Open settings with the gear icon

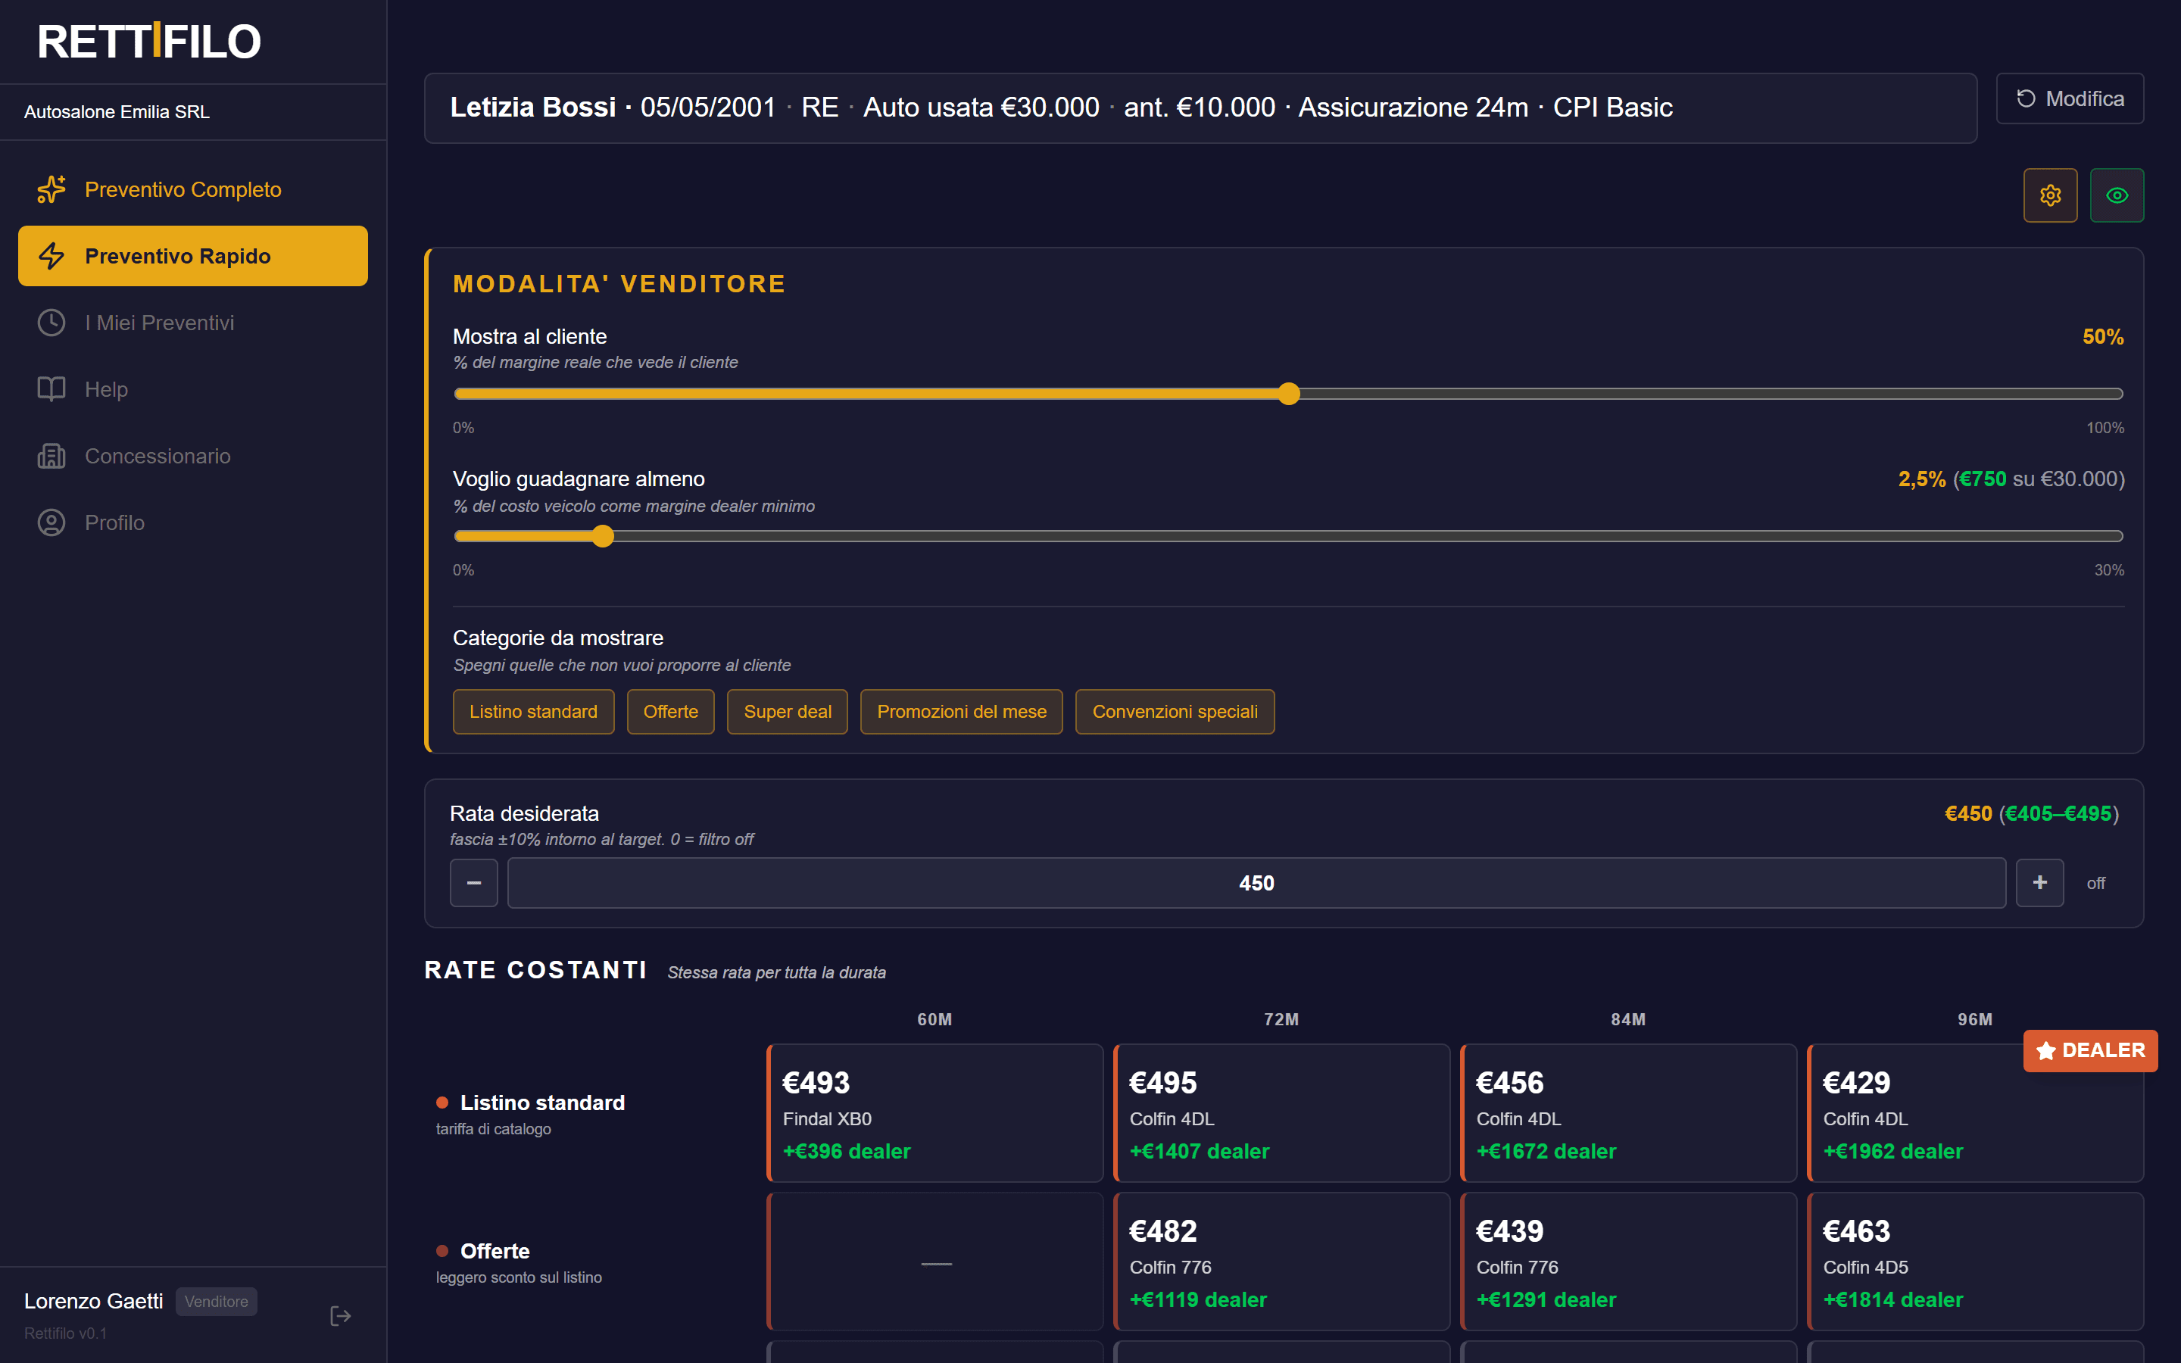pyautogui.click(x=2050, y=195)
